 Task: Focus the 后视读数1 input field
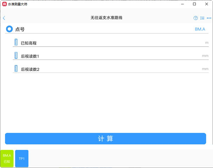(111, 56)
